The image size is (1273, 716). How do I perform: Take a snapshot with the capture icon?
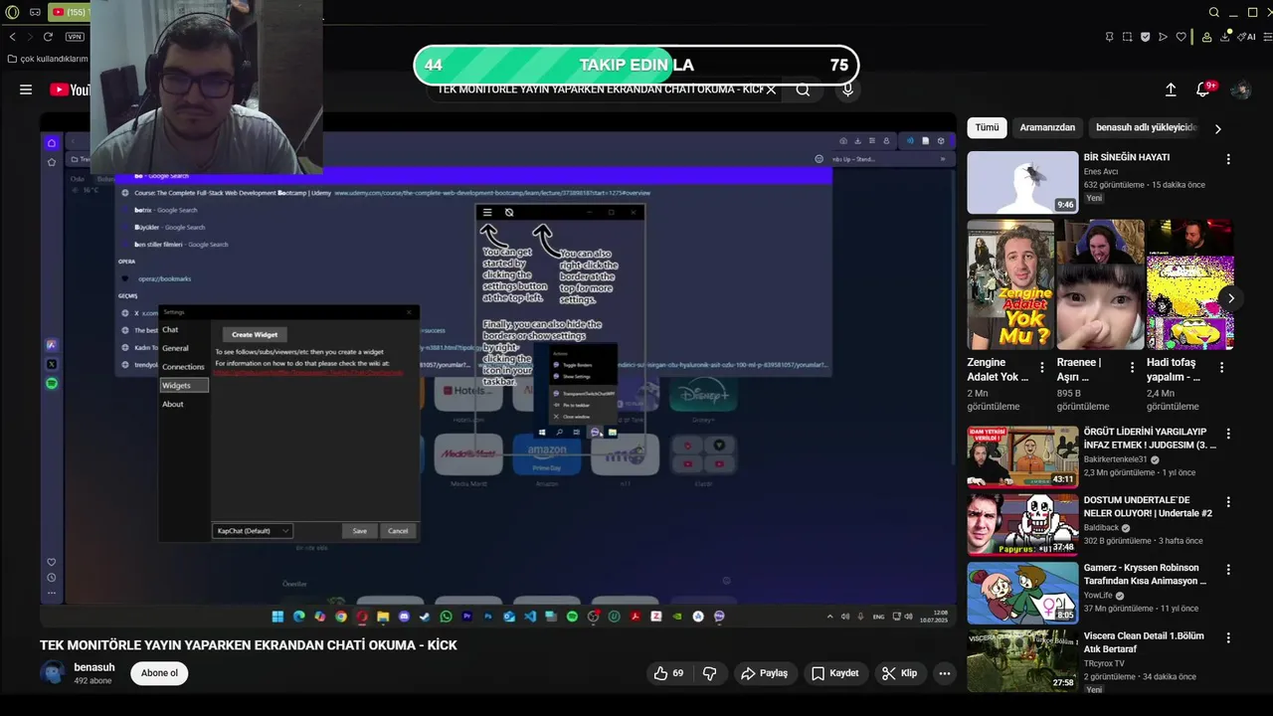pos(1127,37)
